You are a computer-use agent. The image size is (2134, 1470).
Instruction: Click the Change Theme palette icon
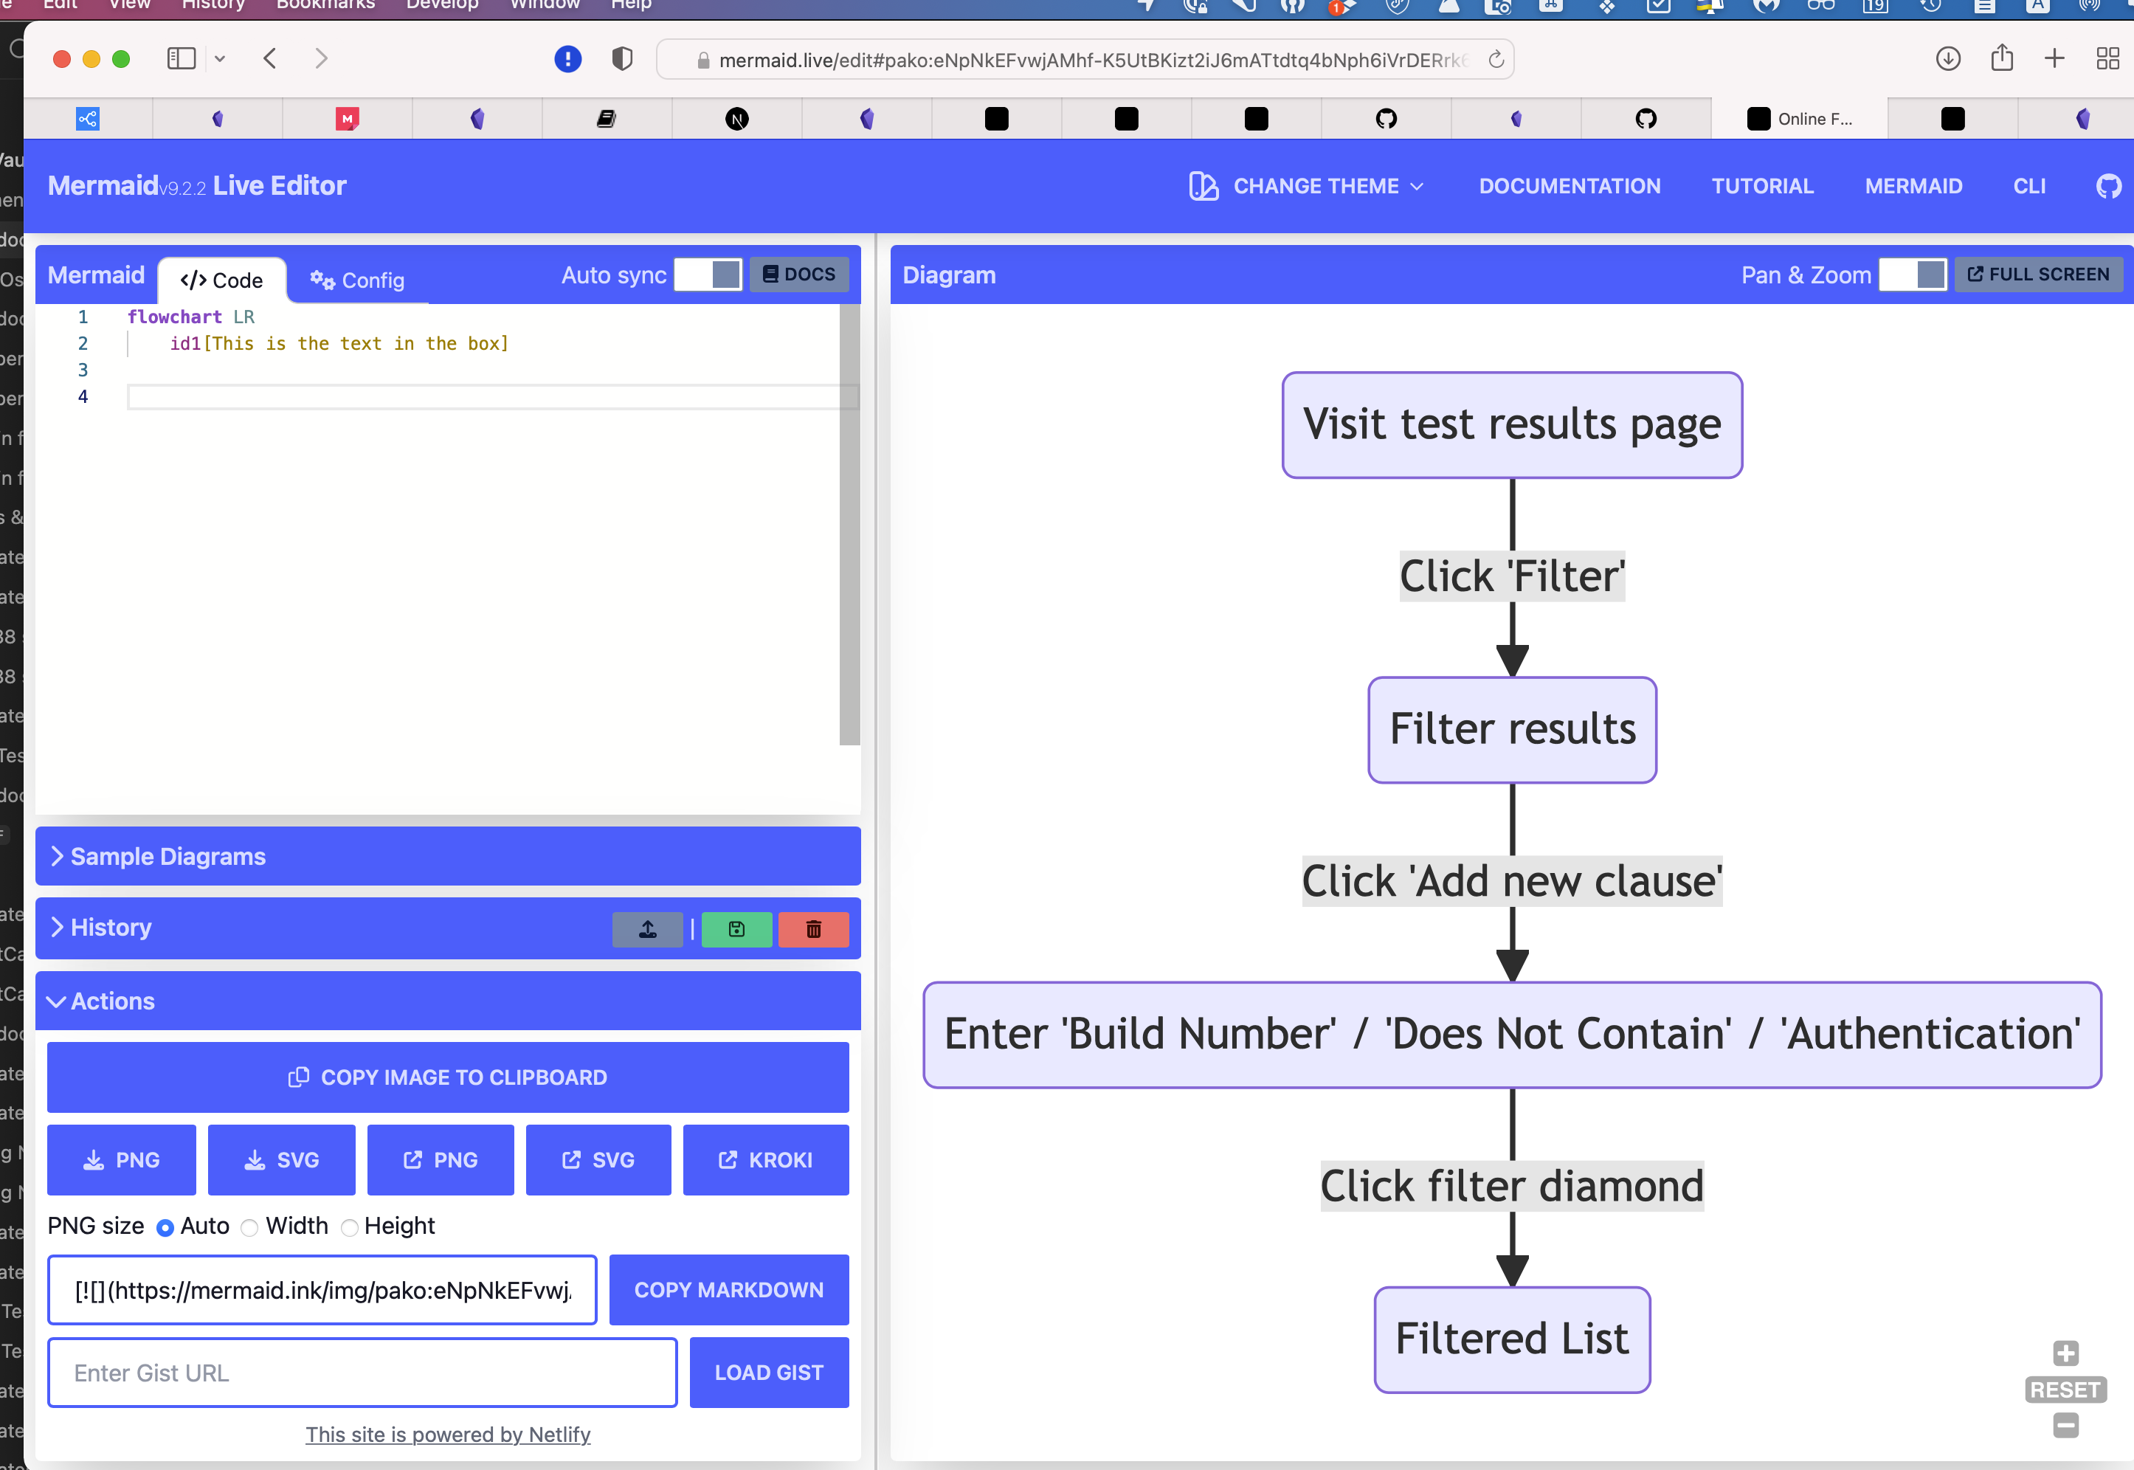coord(1204,186)
